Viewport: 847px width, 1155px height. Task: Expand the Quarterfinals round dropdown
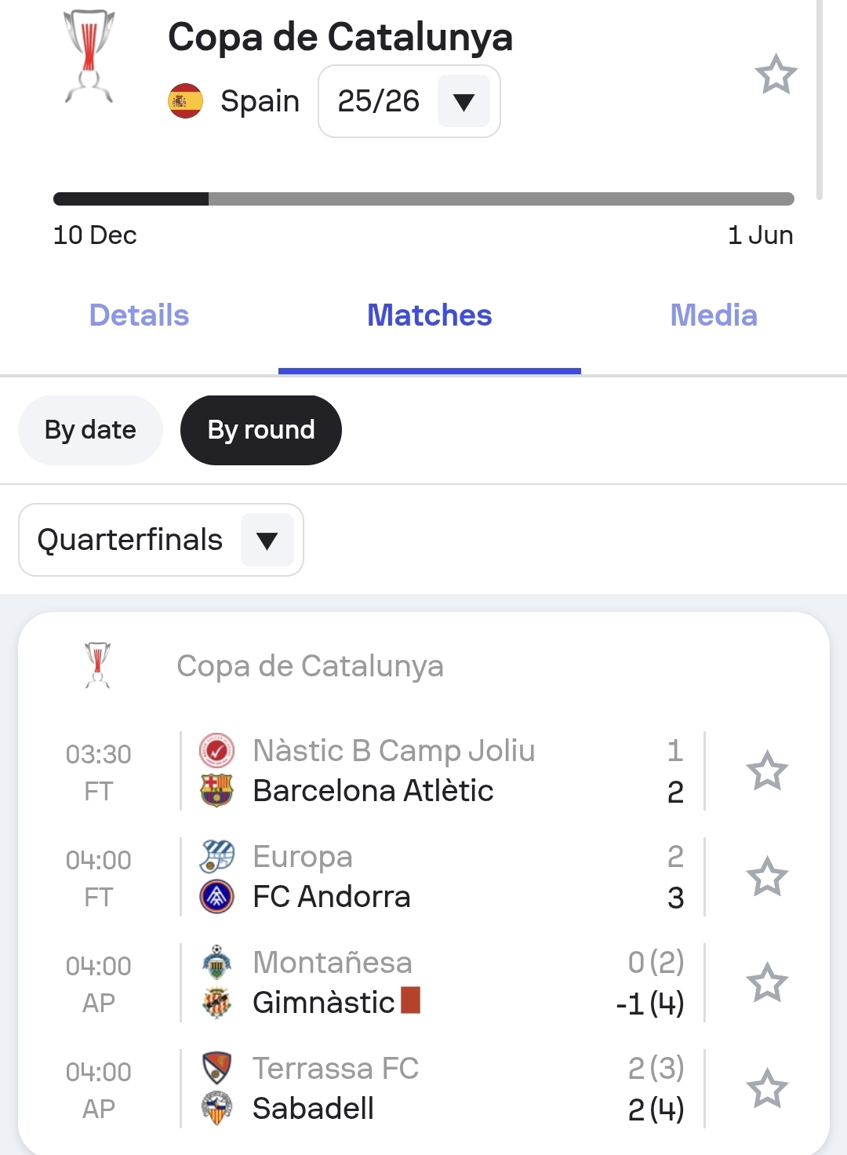161,540
